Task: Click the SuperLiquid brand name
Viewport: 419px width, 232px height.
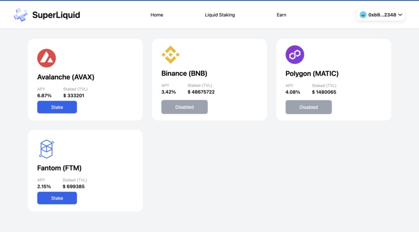Action: [x=56, y=15]
